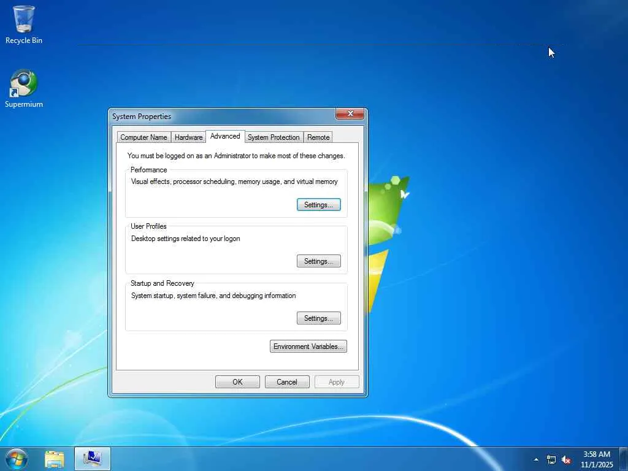Switch to the Hardware tab
The image size is (628, 471).
click(189, 137)
